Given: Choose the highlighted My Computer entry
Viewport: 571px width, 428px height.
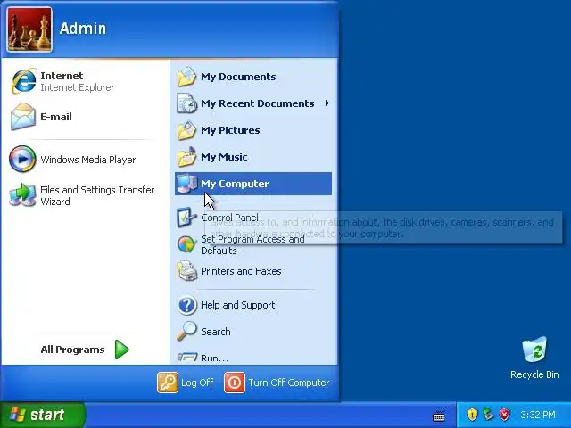Looking at the screenshot, I should pos(253,184).
